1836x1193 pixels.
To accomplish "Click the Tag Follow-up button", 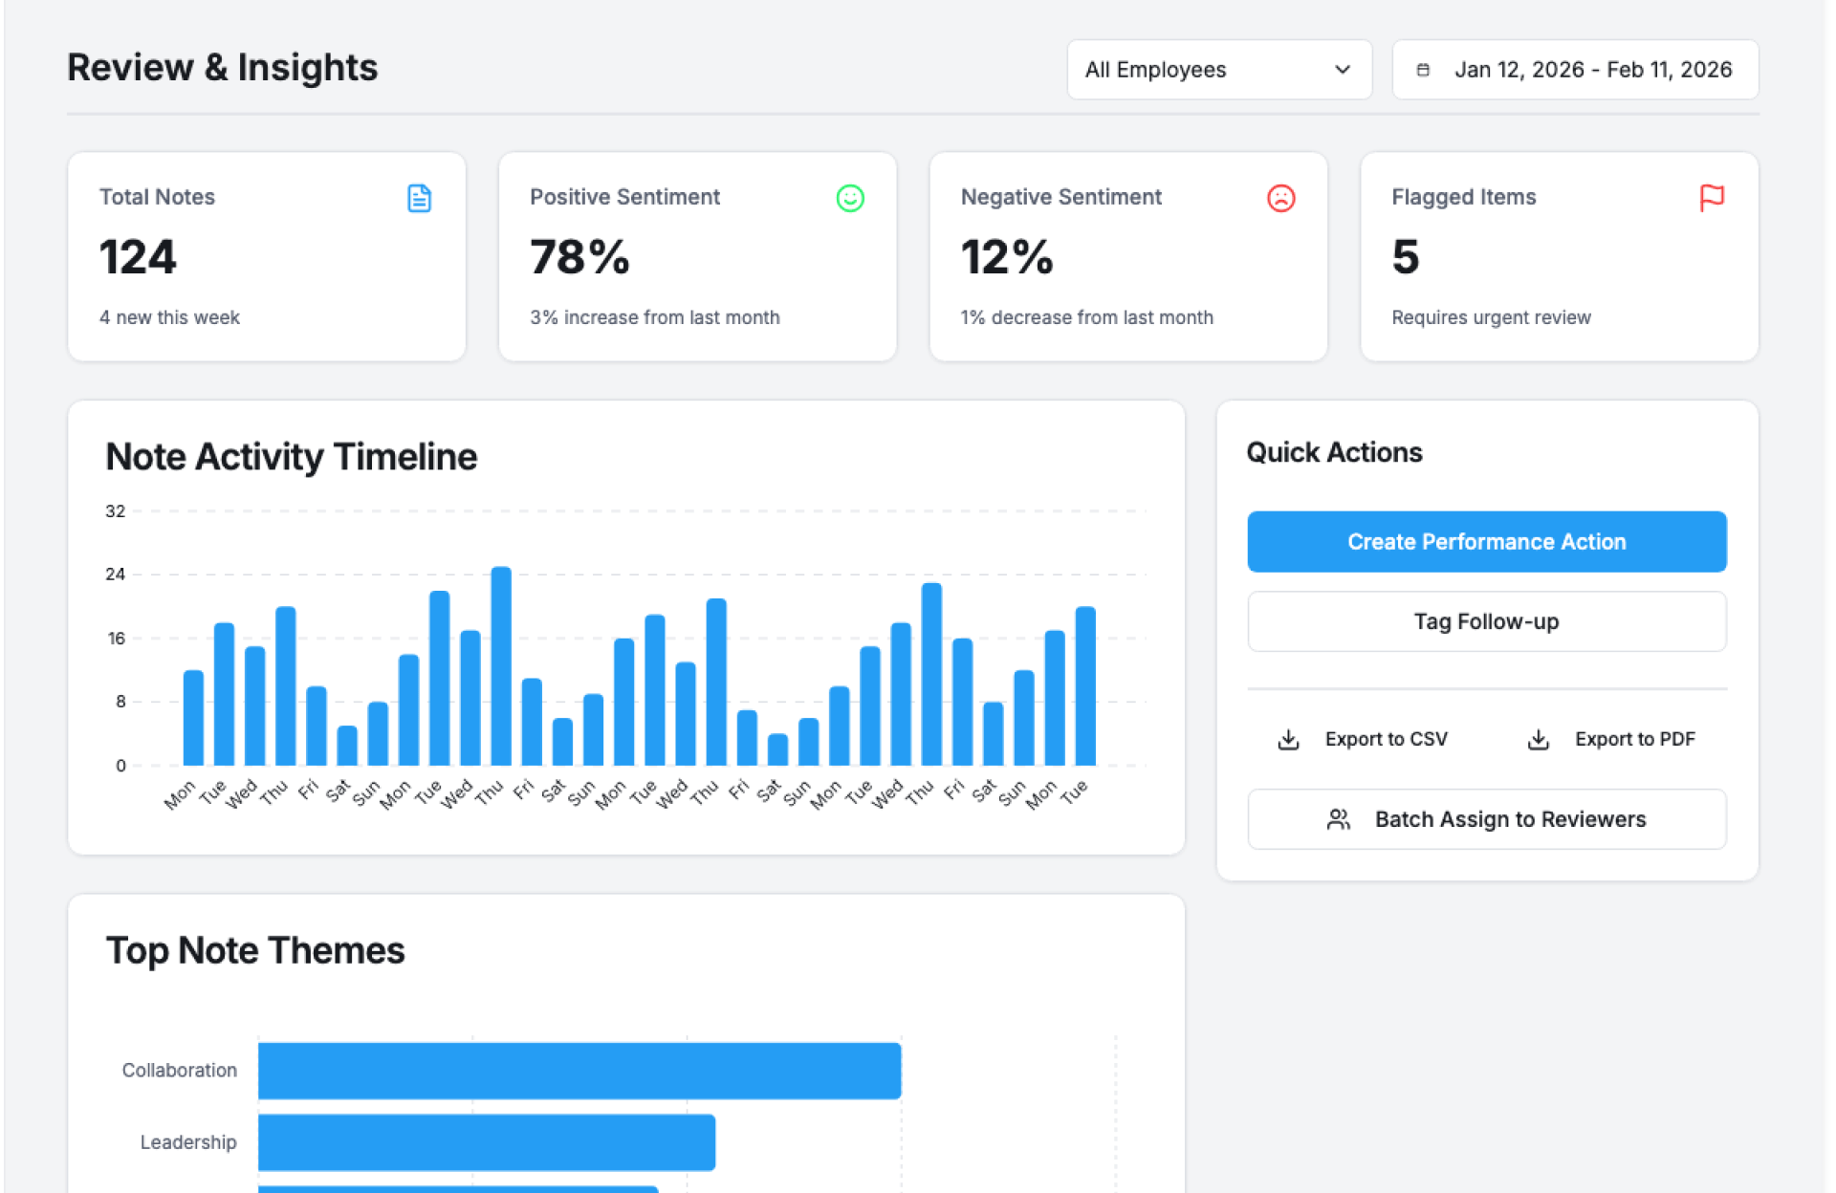I will coord(1486,621).
